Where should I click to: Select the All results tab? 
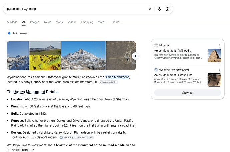24,22
